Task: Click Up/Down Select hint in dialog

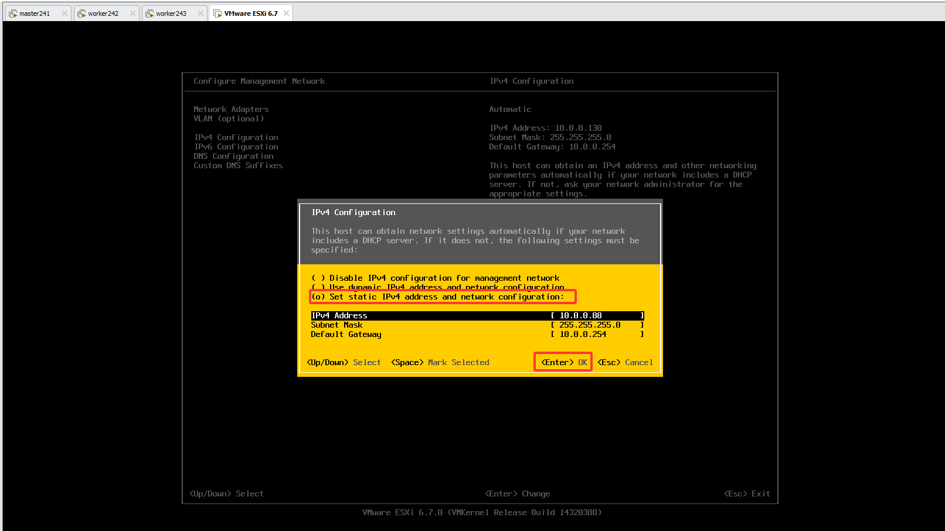Action: pos(344,362)
